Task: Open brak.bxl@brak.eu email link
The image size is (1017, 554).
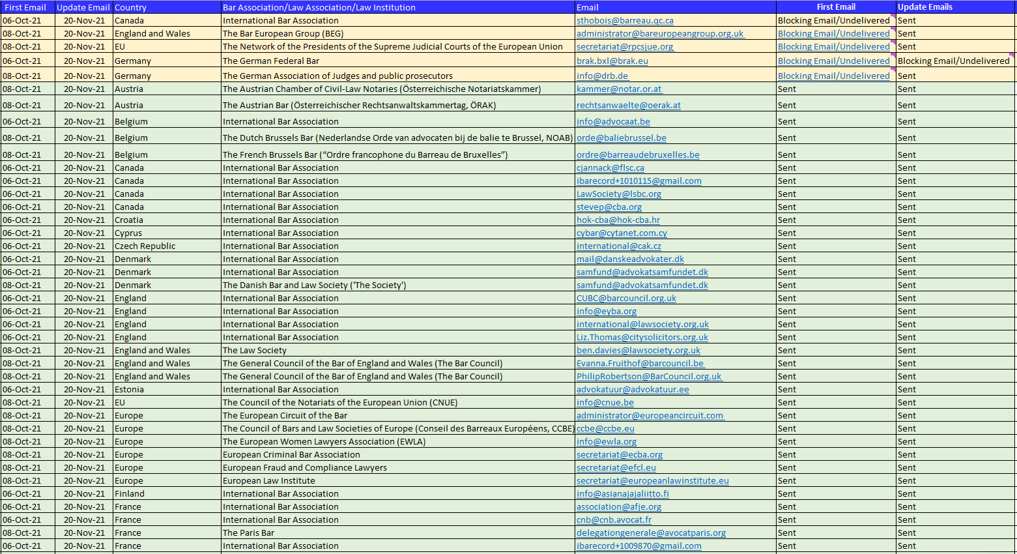Action: point(612,61)
